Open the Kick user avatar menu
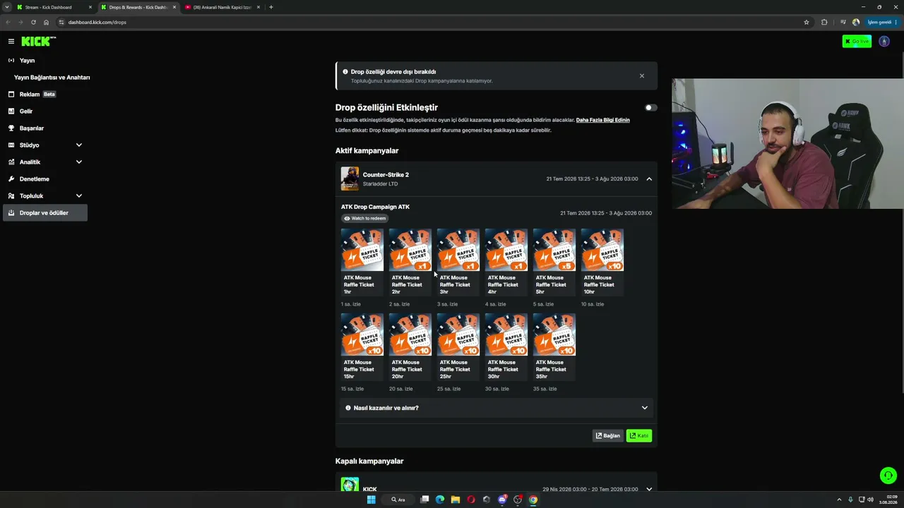The width and height of the screenshot is (904, 508). point(884,42)
